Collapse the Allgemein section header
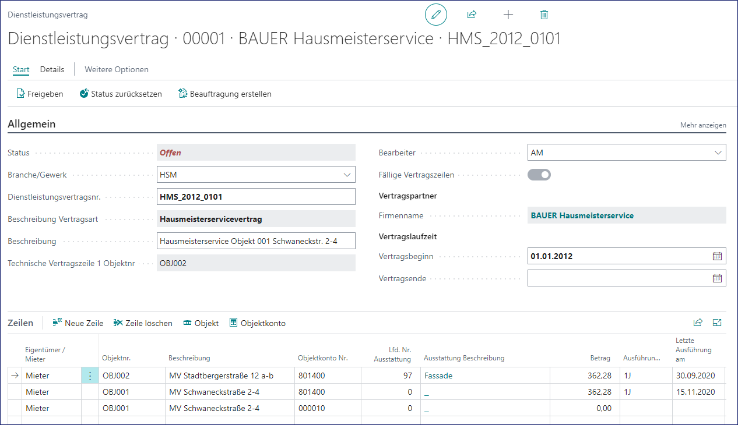Image resolution: width=738 pixels, height=425 pixels. 31,124
